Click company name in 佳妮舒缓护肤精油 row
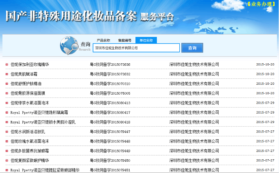279x173 pixels. tap(194, 84)
